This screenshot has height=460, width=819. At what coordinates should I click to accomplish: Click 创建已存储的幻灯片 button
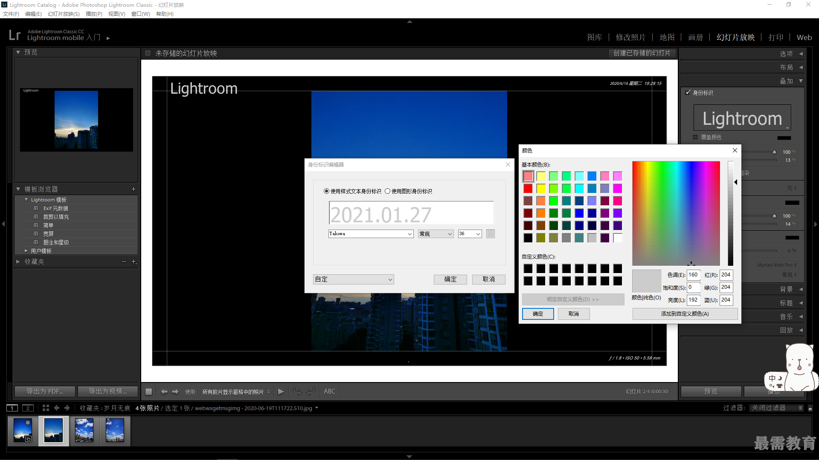642,53
